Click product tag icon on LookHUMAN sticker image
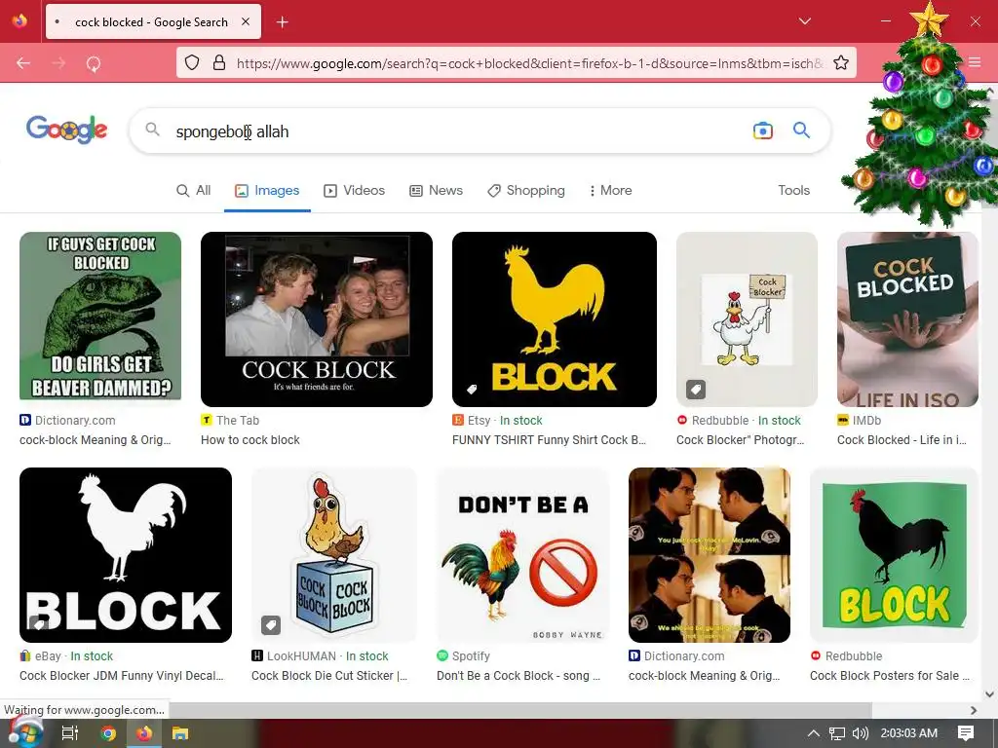 pyautogui.click(x=271, y=624)
